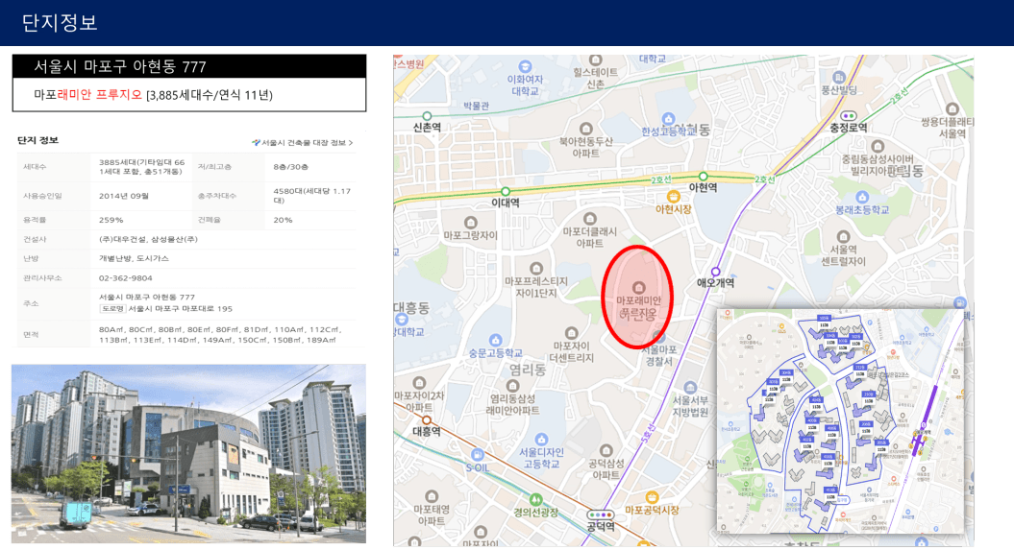The image size is (1014, 550).
Task: Click the 숭문고등학교 school icon
Action: point(495,340)
